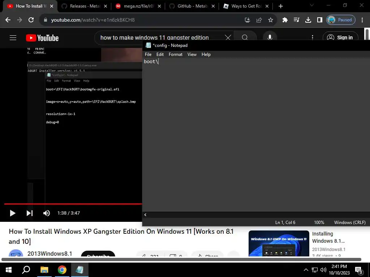This screenshot has height=277, width=370.
Task: Open the notification center icon
Action: coord(359,270)
